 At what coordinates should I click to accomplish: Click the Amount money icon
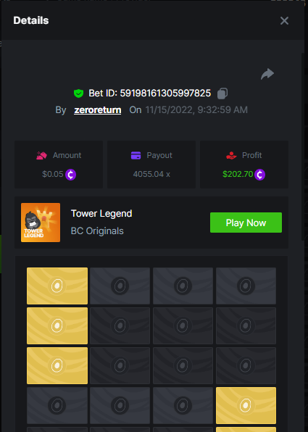(41, 155)
